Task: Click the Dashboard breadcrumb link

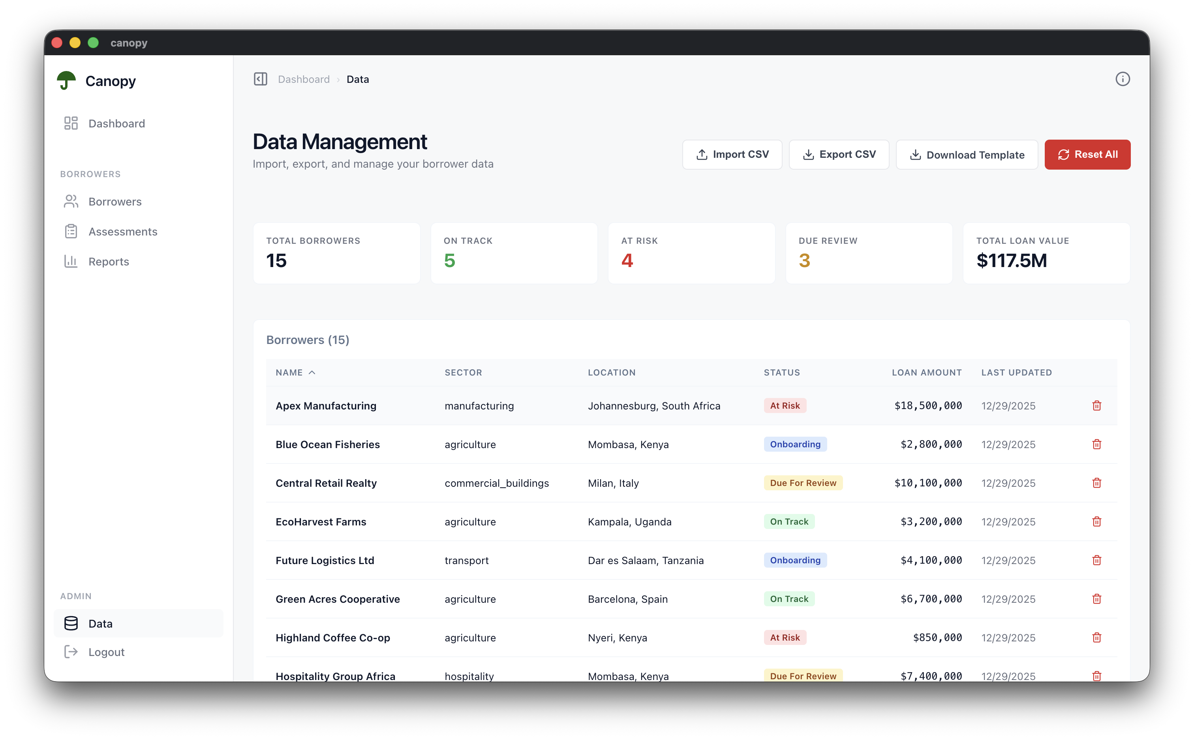Action: (304, 79)
